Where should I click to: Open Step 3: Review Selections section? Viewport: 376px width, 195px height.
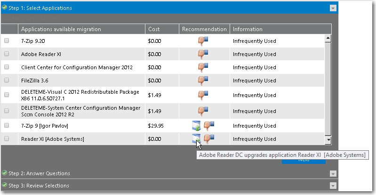(39, 186)
